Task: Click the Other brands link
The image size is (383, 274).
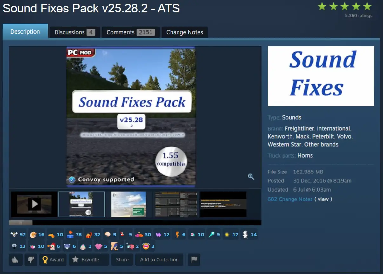Action: (x=321, y=144)
